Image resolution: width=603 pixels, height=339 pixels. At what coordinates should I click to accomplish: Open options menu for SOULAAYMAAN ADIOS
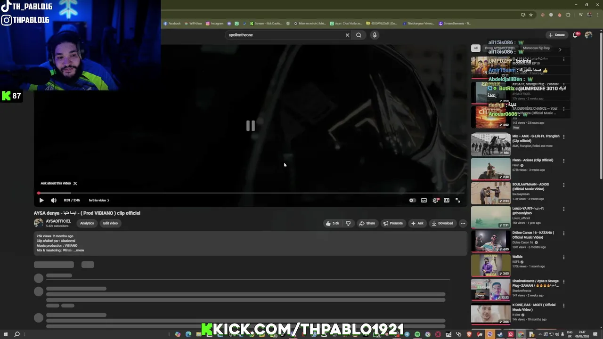(x=564, y=185)
